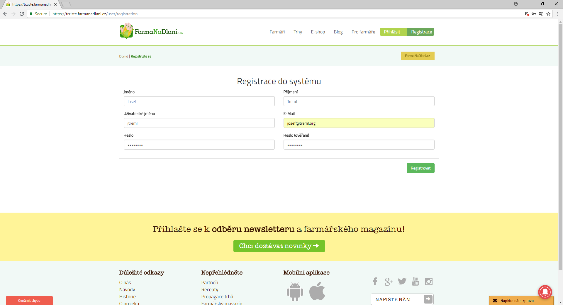Image resolution: width=563 pixels, height=305 pixels.
Task: Open the YouTube channel icon
Action: [415, 281]
